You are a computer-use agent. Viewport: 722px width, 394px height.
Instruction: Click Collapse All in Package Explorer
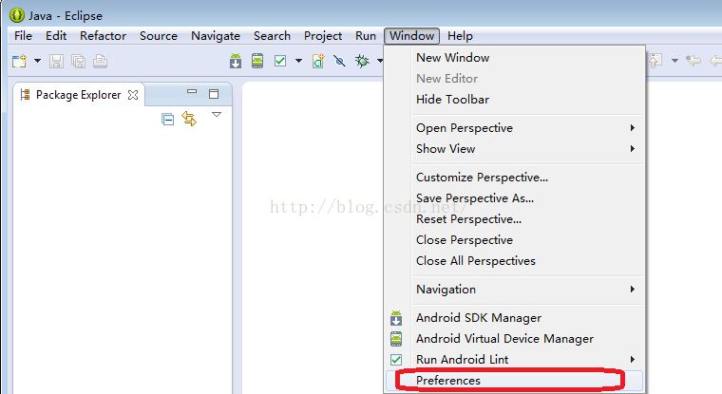click(x=167, y=120)
